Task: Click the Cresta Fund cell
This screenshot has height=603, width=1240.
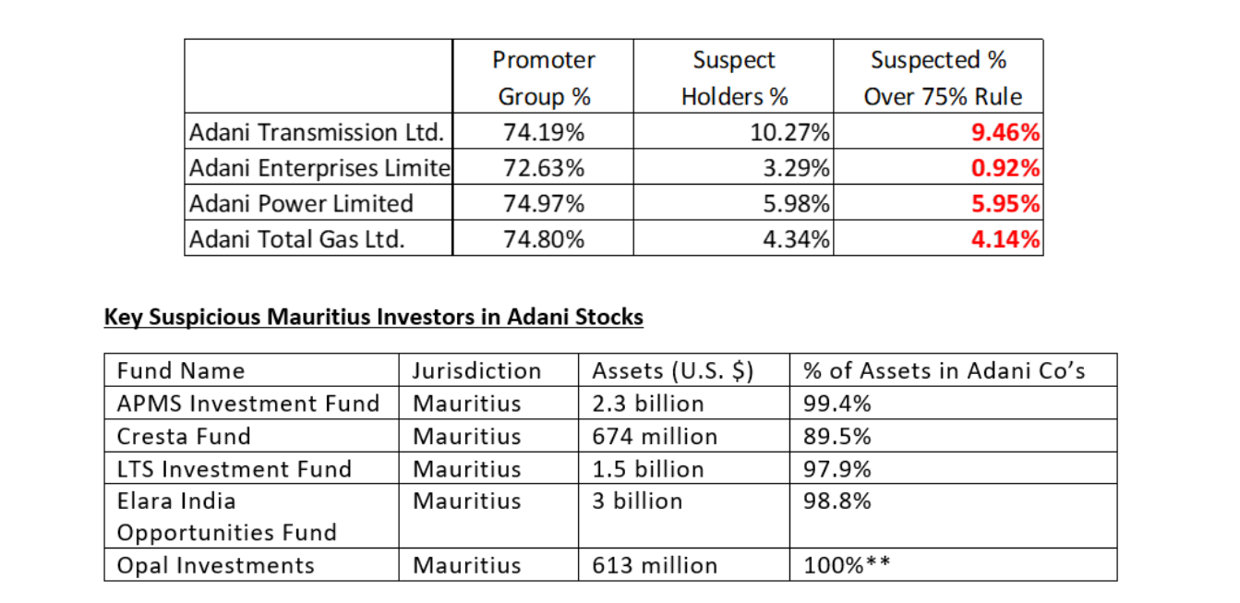Action: coord(184,436)
